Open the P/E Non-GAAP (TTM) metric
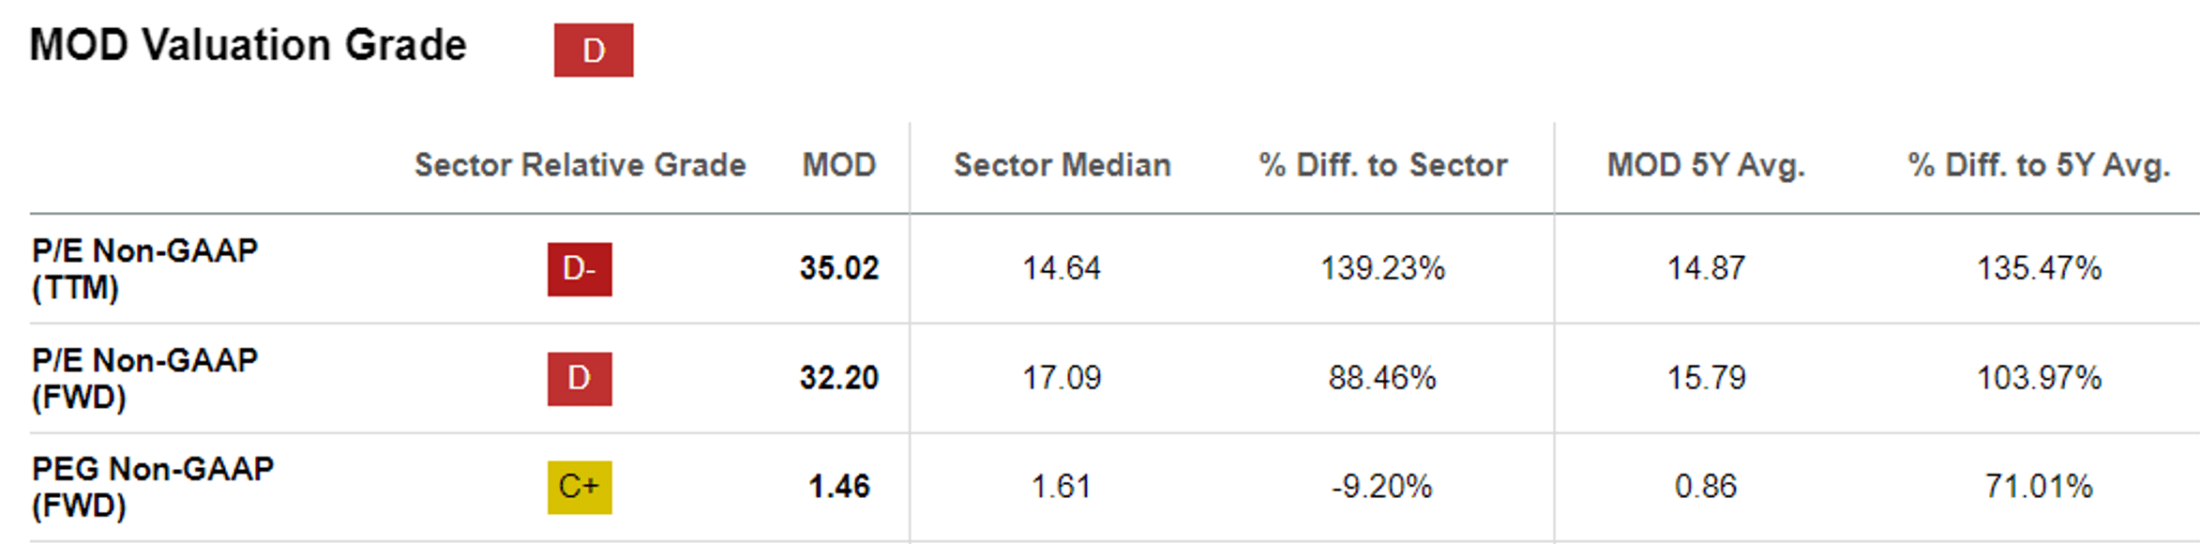Viewport: 2200px width, 544px height. pos(144,268)
